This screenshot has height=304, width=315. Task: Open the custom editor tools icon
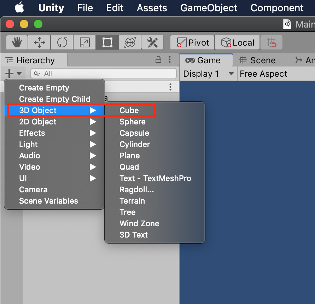click(152, 42)
